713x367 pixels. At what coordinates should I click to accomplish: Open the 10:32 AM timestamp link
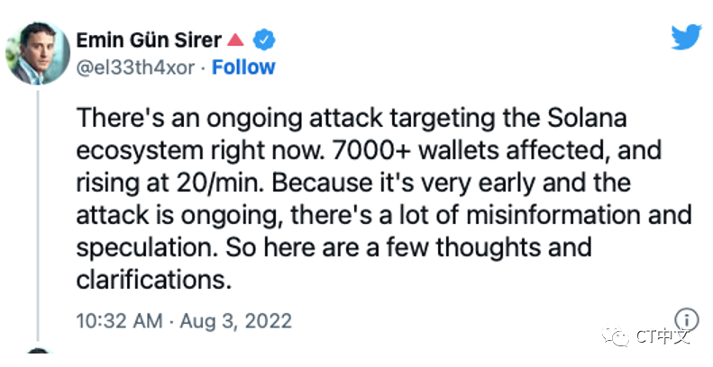(x=119, y=321)
